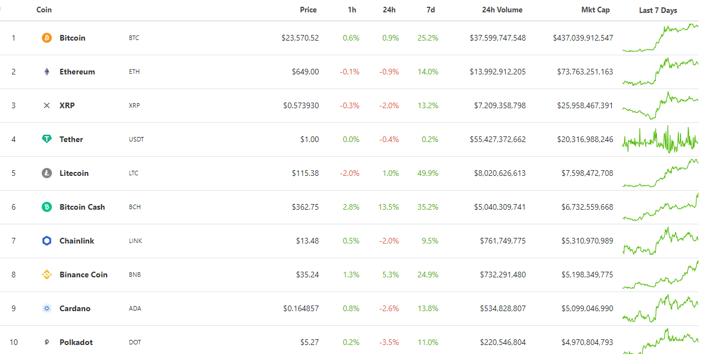706x354 pixels.
Task: Click Litecoin 7d change 49.9%
Action: point(428,173)
